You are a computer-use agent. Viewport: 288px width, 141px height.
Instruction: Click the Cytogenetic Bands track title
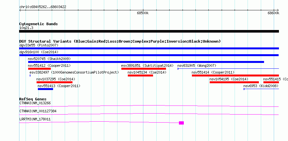39,24
